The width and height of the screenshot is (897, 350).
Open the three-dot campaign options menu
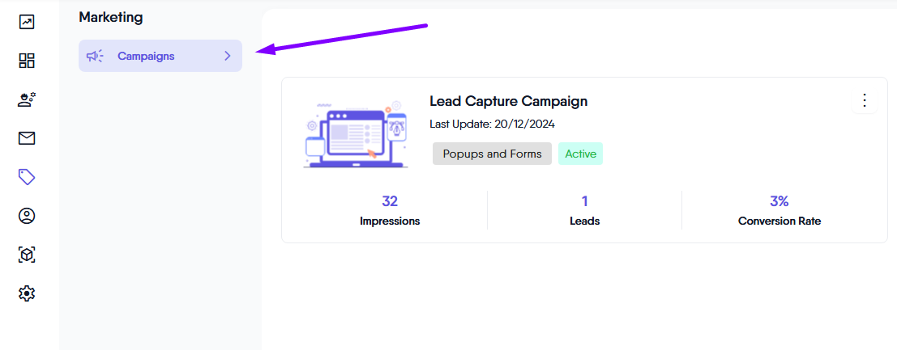click(865, 100)
